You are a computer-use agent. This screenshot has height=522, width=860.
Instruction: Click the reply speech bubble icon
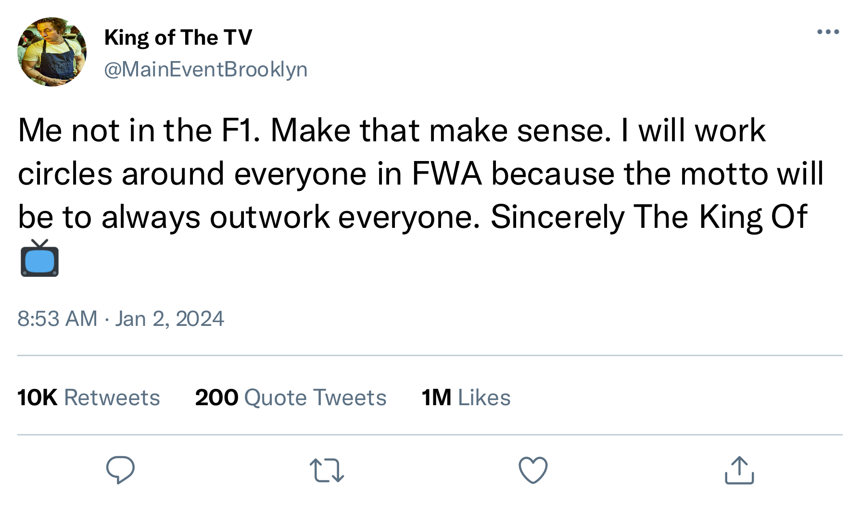coord(120,470)
